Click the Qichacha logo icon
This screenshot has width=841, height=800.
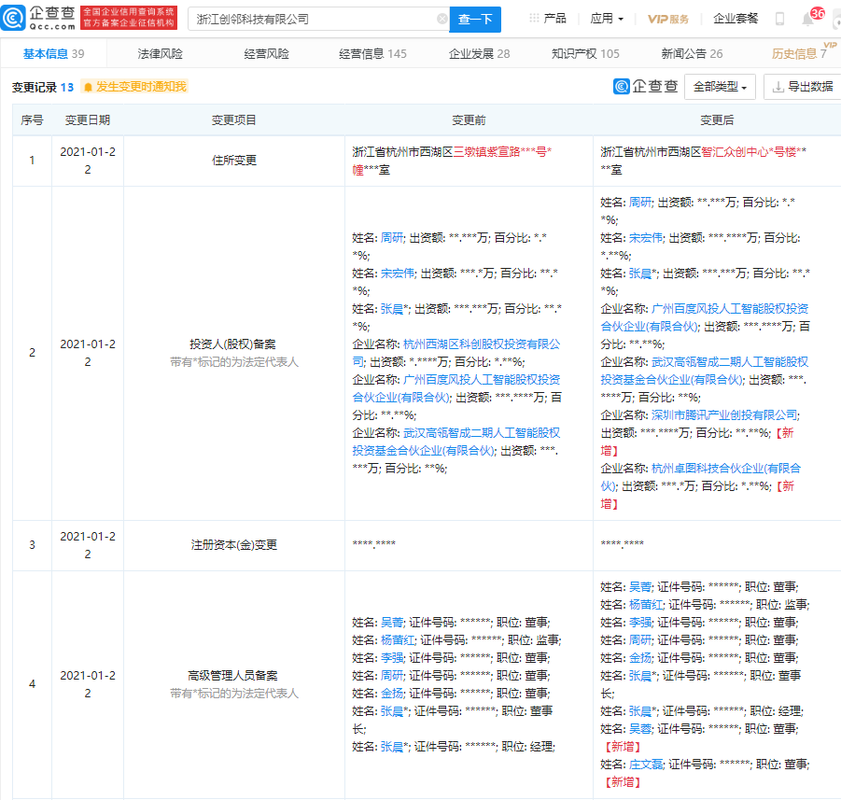13,18
